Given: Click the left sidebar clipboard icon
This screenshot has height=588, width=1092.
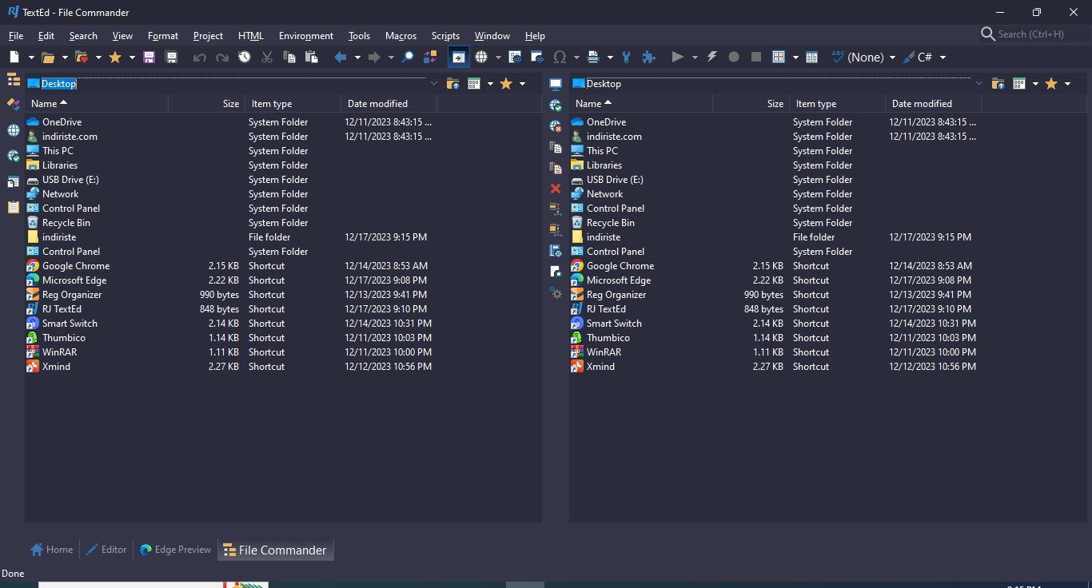Looking at the screenshot, I should pos(13,207).
